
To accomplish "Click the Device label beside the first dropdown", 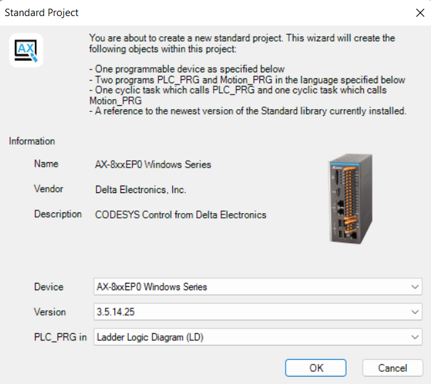I will point(49,287).
